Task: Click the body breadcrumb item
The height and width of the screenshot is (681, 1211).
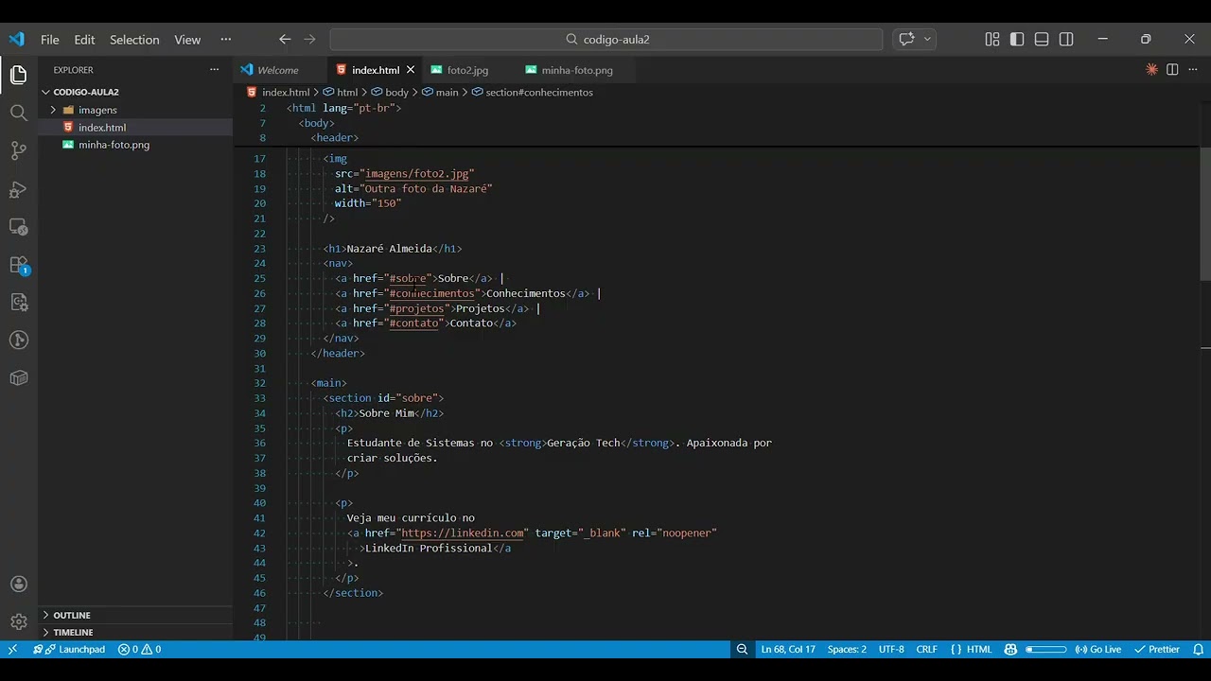Action: point(396,92)
